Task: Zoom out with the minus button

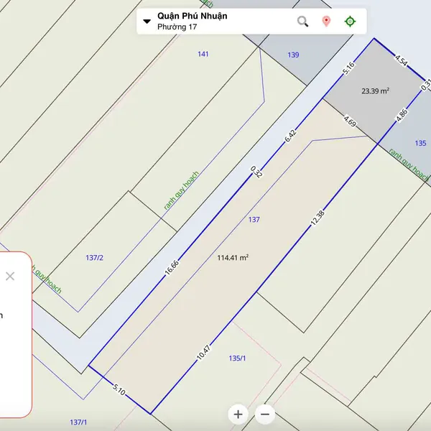Action: pyautogui.click(x=265, y=414)
